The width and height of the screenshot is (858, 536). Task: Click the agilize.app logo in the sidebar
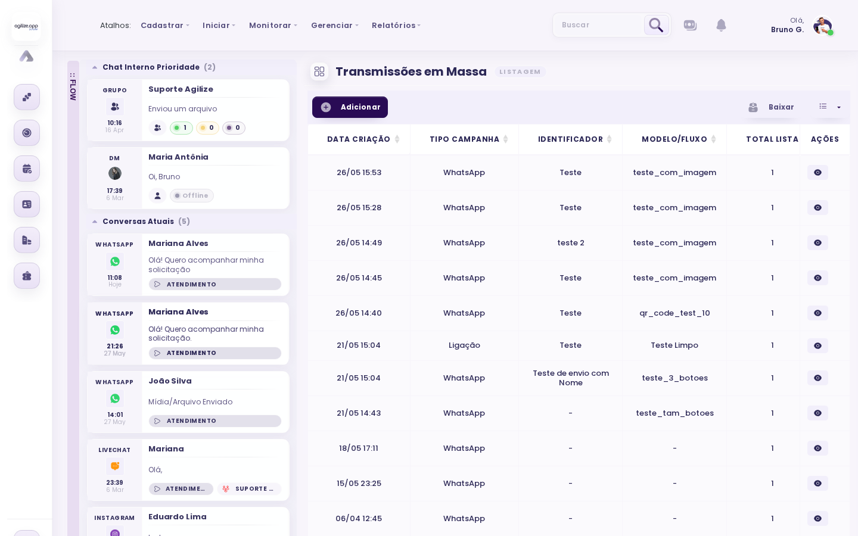26,27
